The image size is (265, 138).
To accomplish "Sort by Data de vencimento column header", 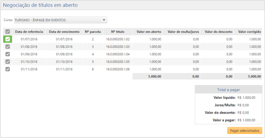I will pos(64,32).
